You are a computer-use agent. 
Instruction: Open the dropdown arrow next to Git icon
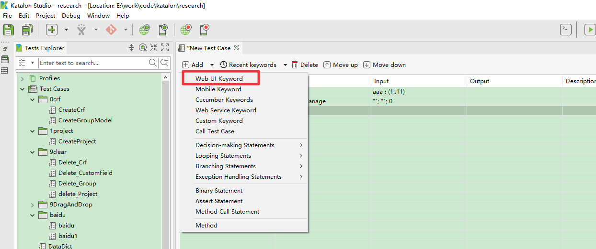point(126,30)
